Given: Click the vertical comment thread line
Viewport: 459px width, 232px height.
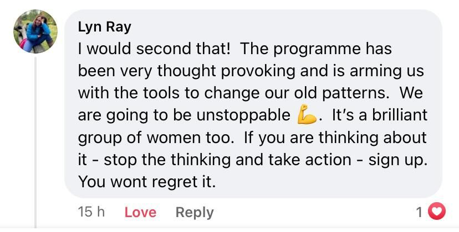Looking at the screenshot, I should click(35, 143).
